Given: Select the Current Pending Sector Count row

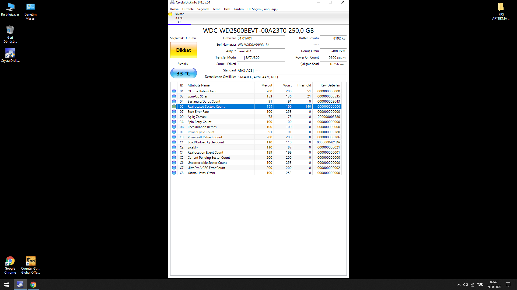Looking at the screenshot, I should point(209,158).
